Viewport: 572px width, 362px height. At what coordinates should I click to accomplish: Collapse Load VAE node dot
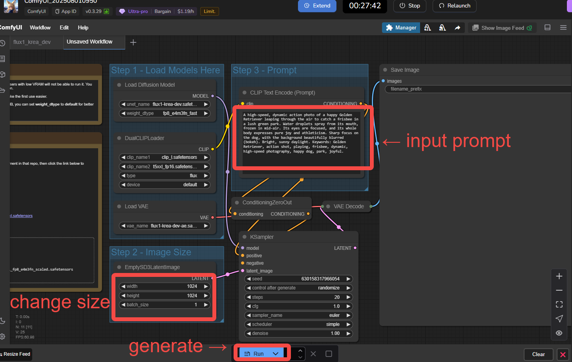119,206
